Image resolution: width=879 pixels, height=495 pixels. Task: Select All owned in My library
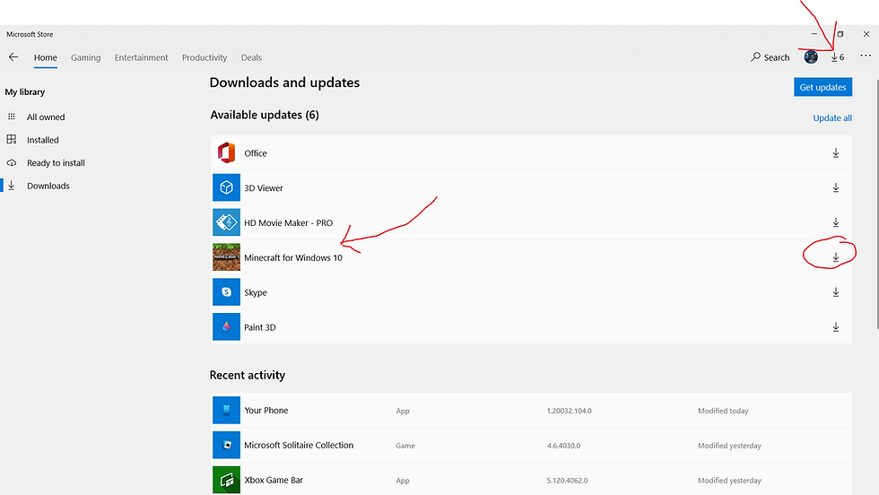46,117
